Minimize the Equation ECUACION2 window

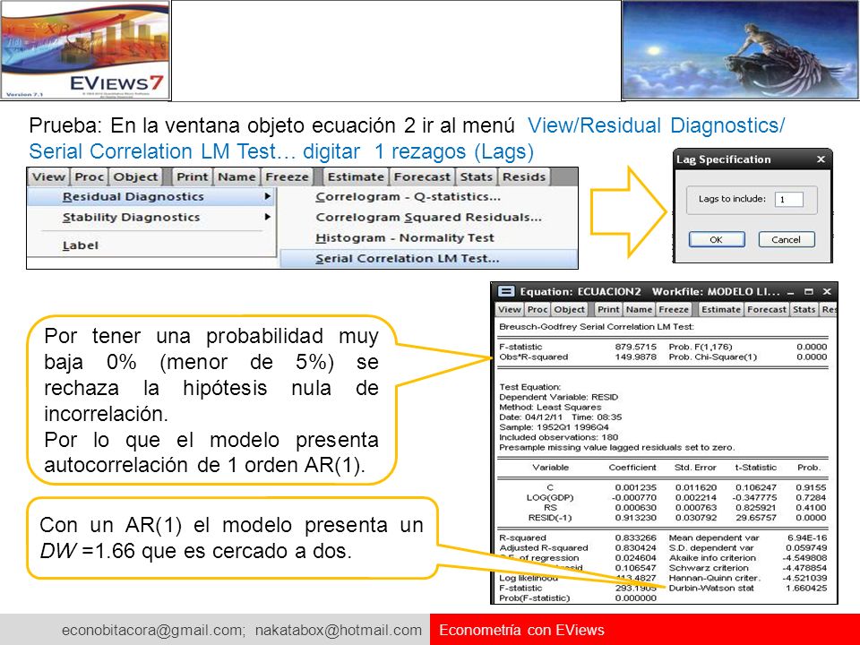790,292
